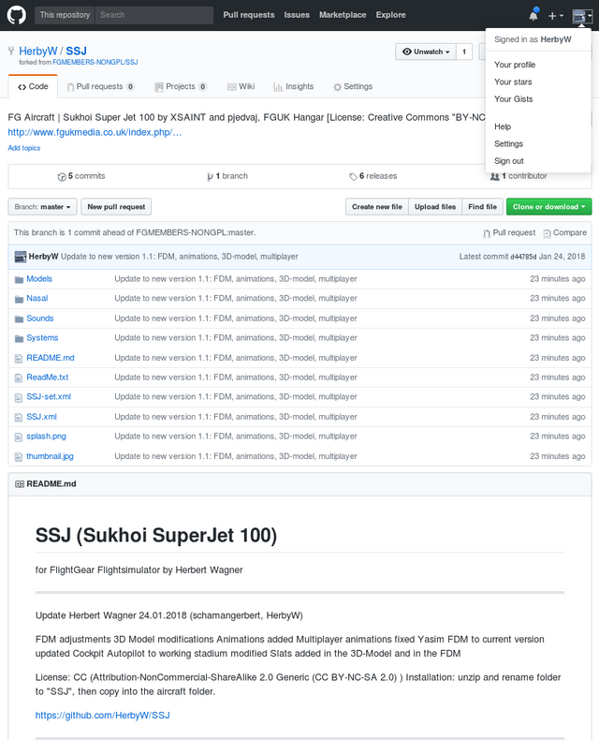
Task: Open the notifications bell
Action: pos(533,15)
